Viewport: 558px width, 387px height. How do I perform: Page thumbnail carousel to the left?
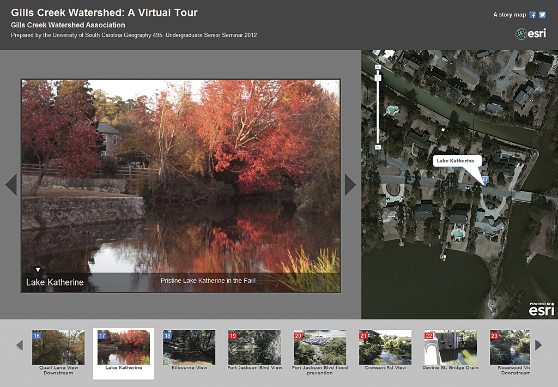[x=20, y=345]
